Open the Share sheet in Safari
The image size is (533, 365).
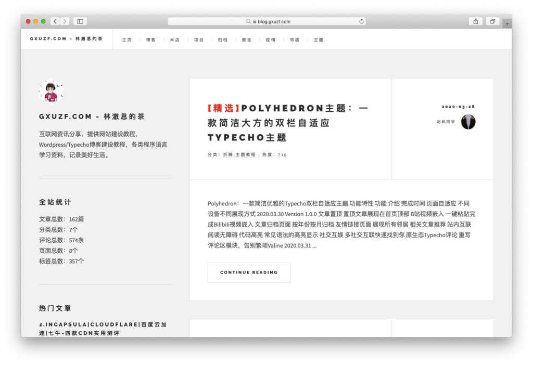pyautogui.click(x=475, y=21)
